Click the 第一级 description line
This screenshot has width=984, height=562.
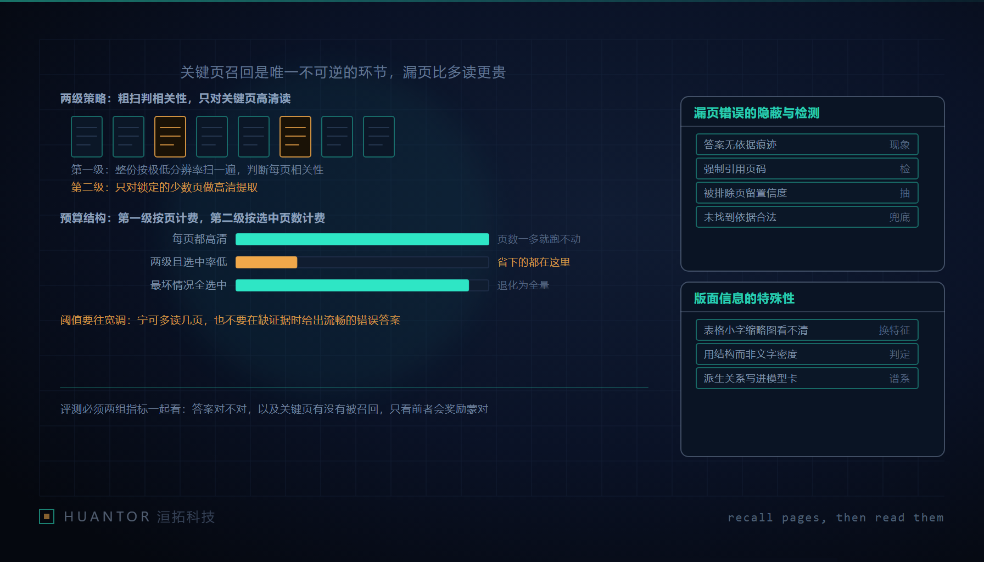tap(197, 170)
